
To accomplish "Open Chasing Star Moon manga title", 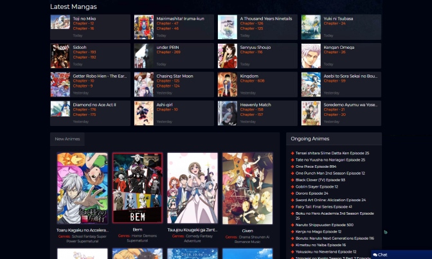I will (x=175, y=76).
